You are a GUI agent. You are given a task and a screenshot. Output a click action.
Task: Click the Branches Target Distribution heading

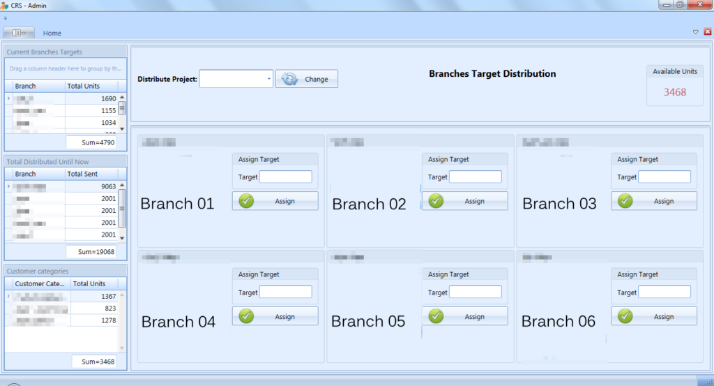tap(492, 74)
